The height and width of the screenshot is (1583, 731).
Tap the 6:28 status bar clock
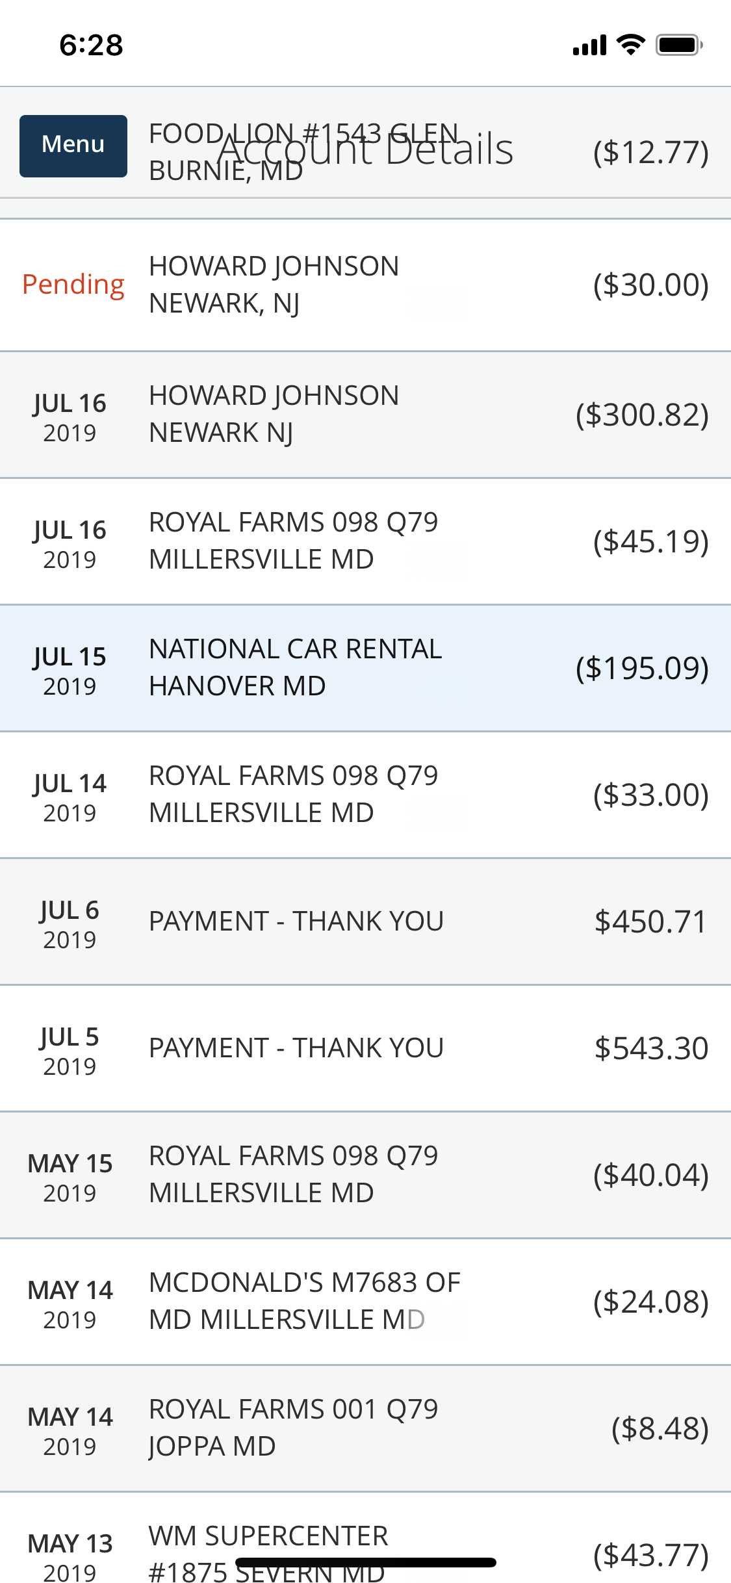(91, 45)
